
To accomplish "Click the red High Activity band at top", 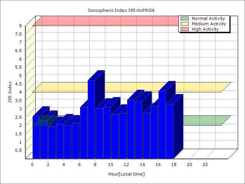I will pos(107,21).
